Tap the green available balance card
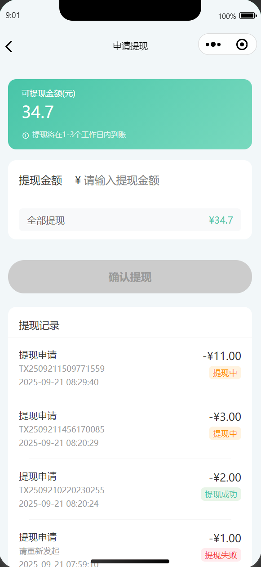This screenshot has height=567, width=261. point(130,114)
